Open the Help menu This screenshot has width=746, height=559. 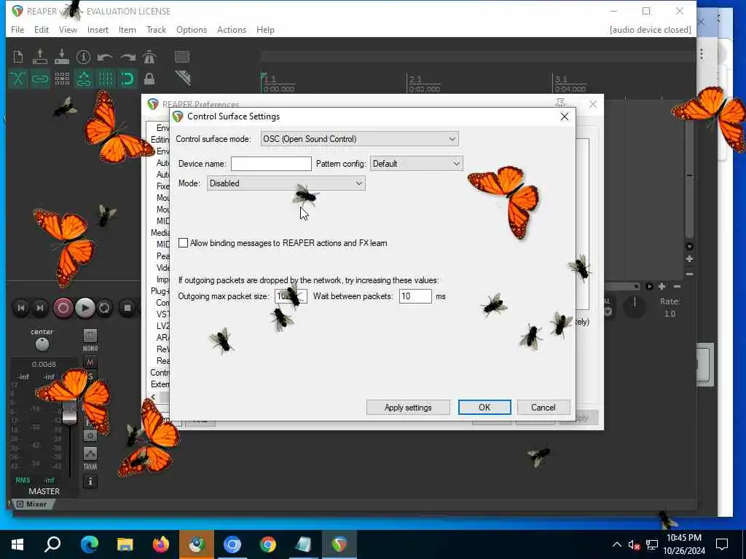pyautogui.click(x=265, y=29)
